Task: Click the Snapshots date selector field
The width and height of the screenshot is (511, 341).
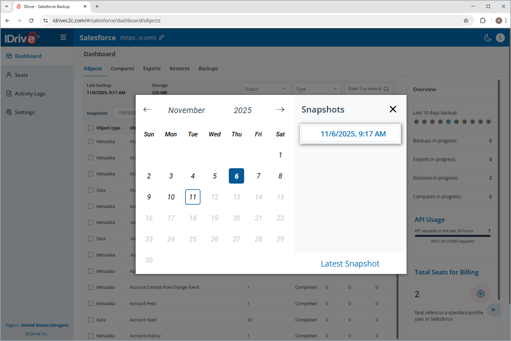Action: click(x=125, y=113)
